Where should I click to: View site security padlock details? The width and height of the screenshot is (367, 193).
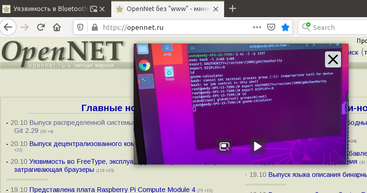(94, 28)
